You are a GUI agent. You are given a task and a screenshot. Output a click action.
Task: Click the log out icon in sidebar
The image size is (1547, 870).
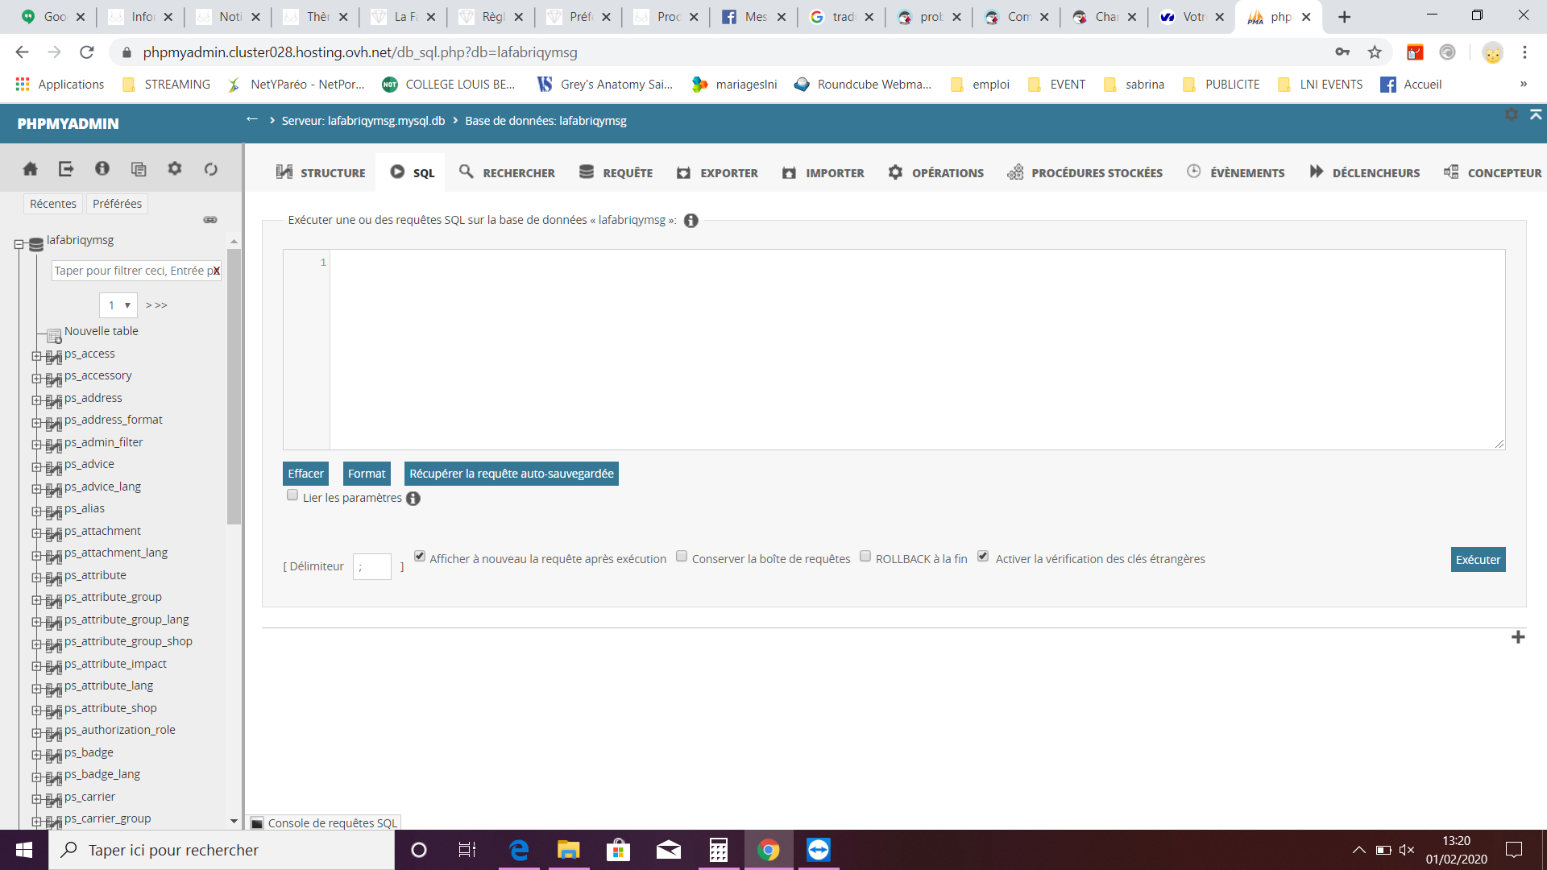click(x=66, y=168)
